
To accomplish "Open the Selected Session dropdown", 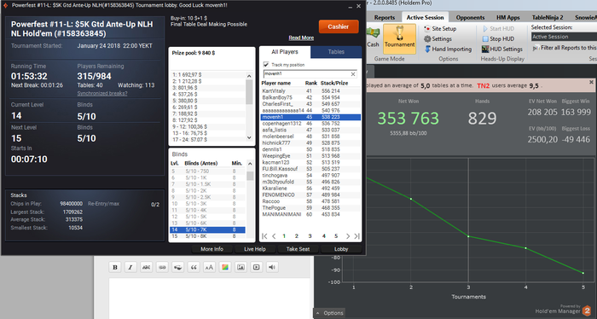I will (564, 37).
